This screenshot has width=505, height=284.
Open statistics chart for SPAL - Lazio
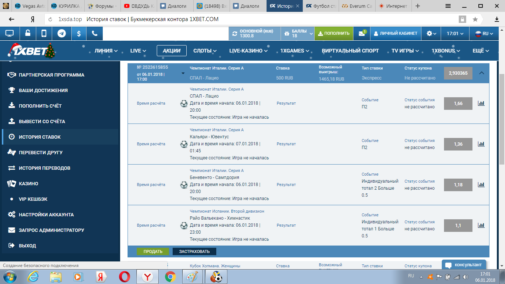coord(481,103)
